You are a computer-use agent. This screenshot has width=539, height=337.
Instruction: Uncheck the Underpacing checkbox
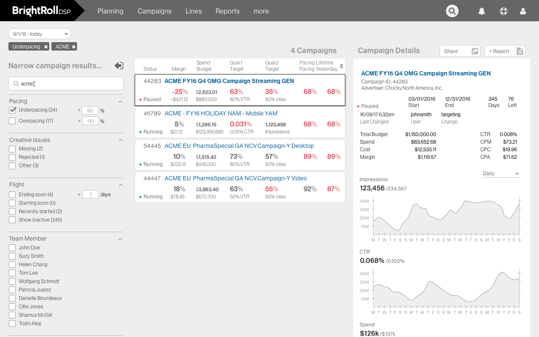click(12, 110)
